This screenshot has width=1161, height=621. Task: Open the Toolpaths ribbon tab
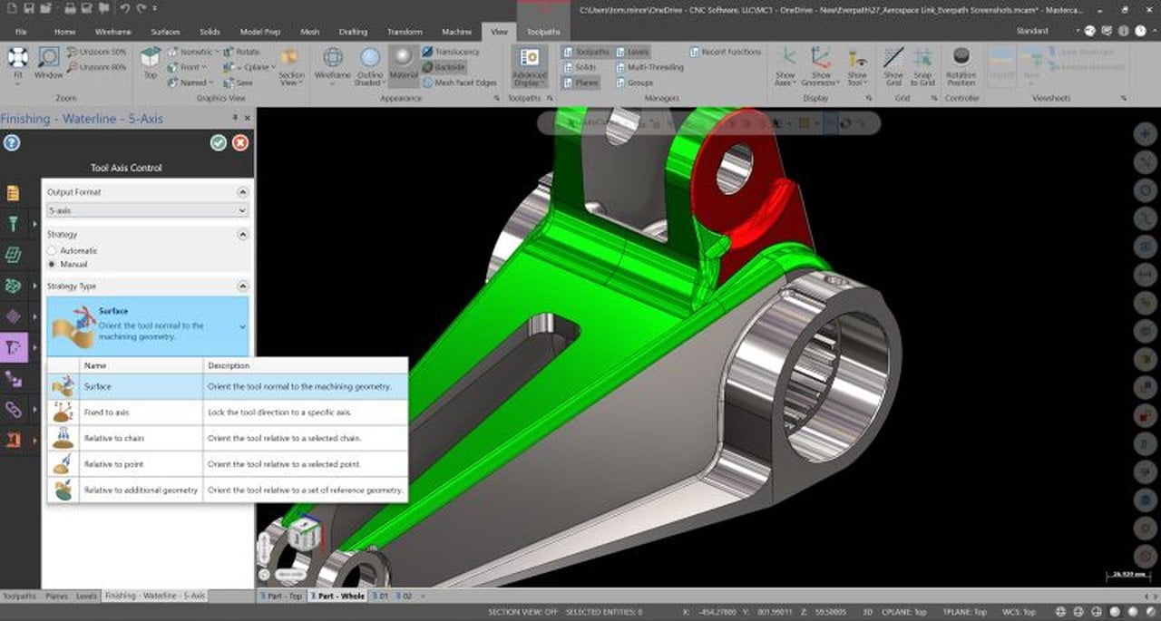(543, 32)
